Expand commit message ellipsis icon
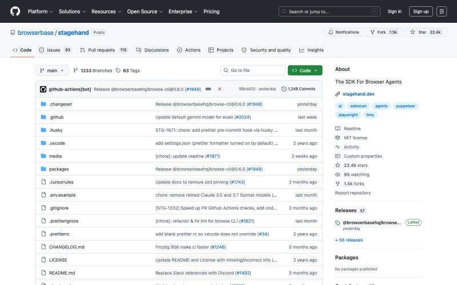The image size is (457, 285). 208,89
